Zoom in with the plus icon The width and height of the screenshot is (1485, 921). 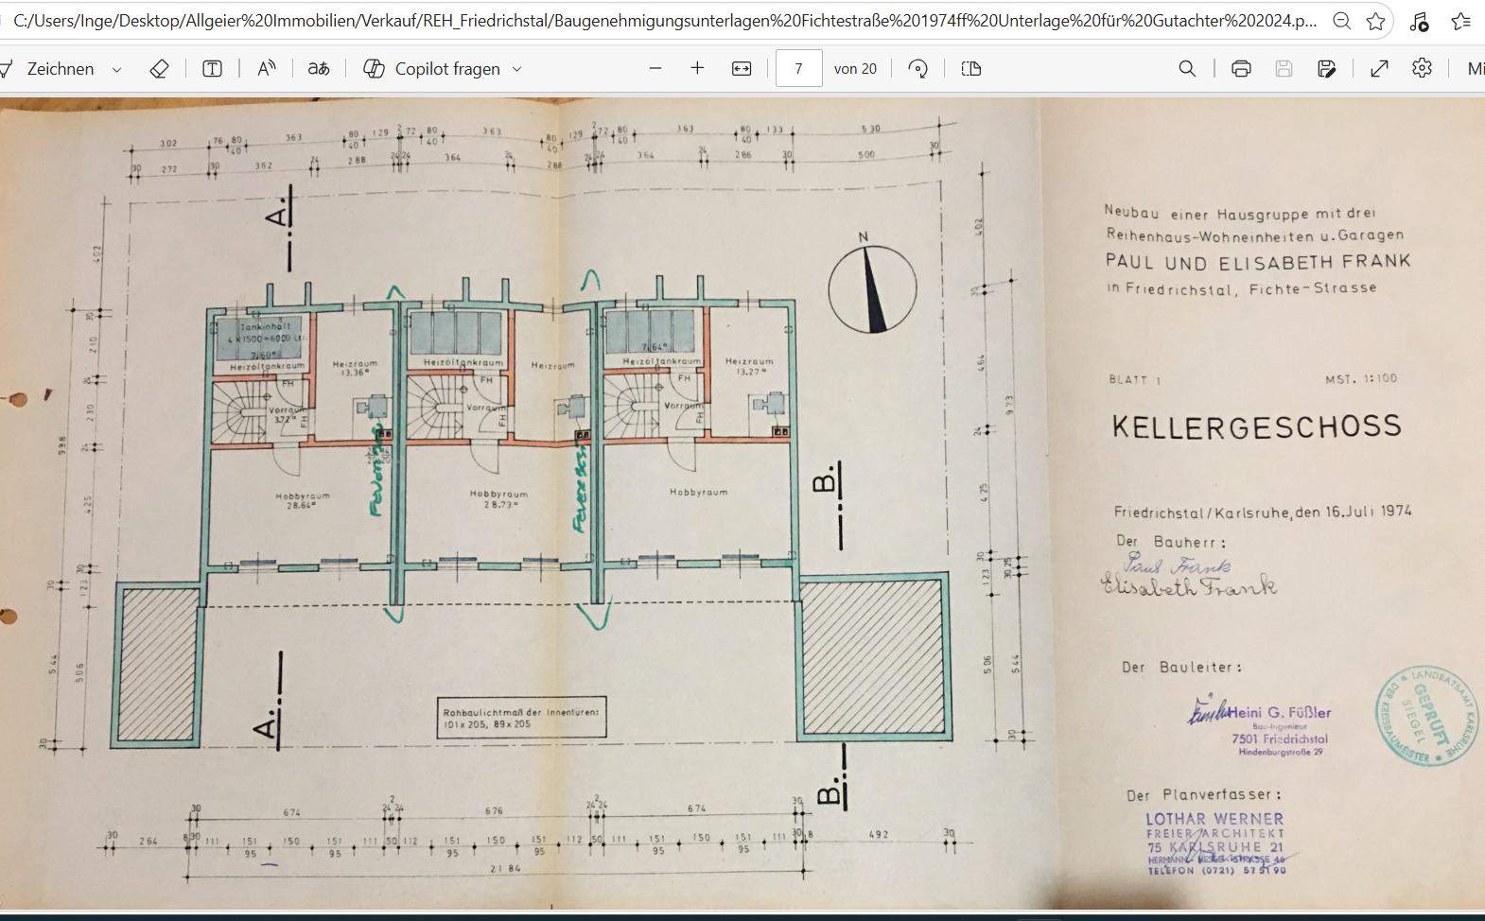697,69
